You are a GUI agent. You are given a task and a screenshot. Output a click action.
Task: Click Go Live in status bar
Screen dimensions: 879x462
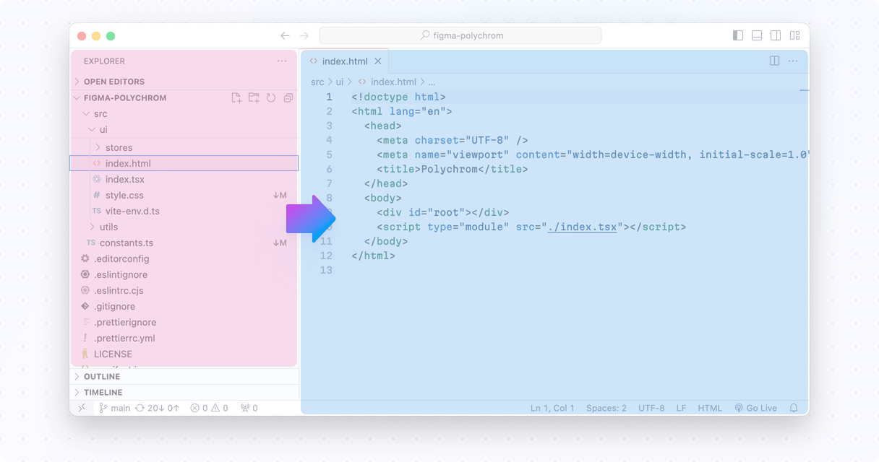pos(755,408)
